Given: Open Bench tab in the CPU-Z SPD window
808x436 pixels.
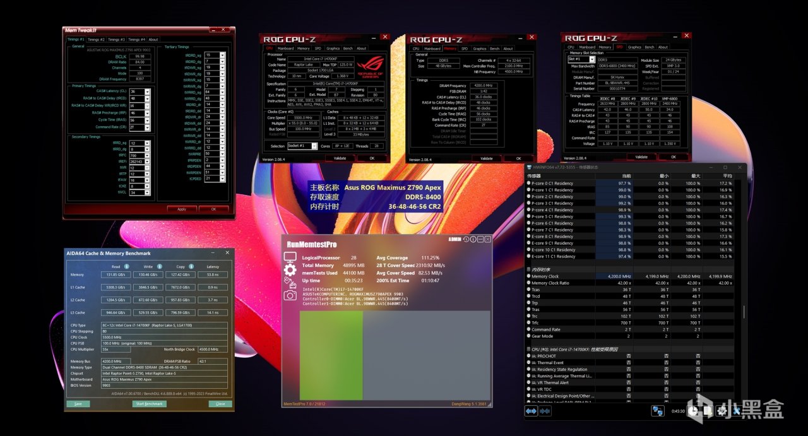Looking at the screenshot, I should tap(650, 47).
